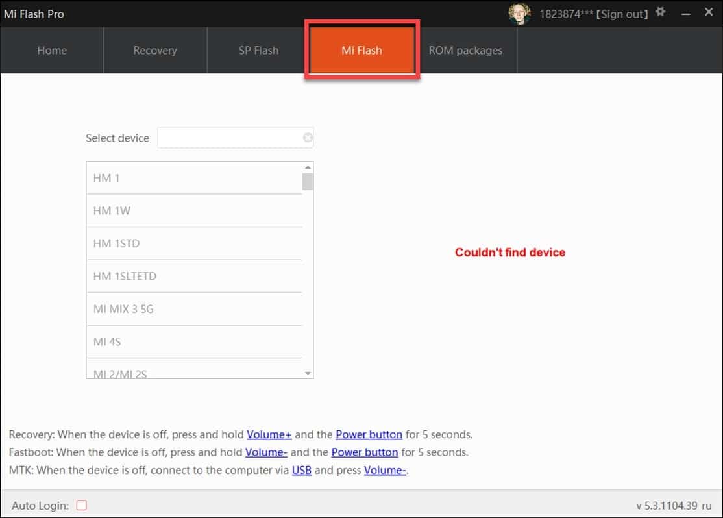Click device list scroll up arrow
723x518 pixels.
[308, 167]
